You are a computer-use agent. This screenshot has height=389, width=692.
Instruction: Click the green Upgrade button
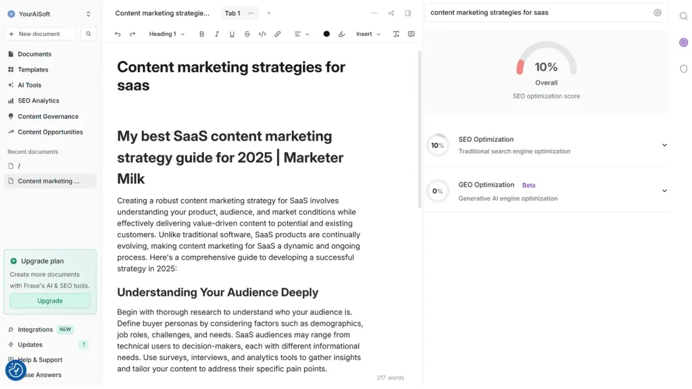(x=50, y=301)
